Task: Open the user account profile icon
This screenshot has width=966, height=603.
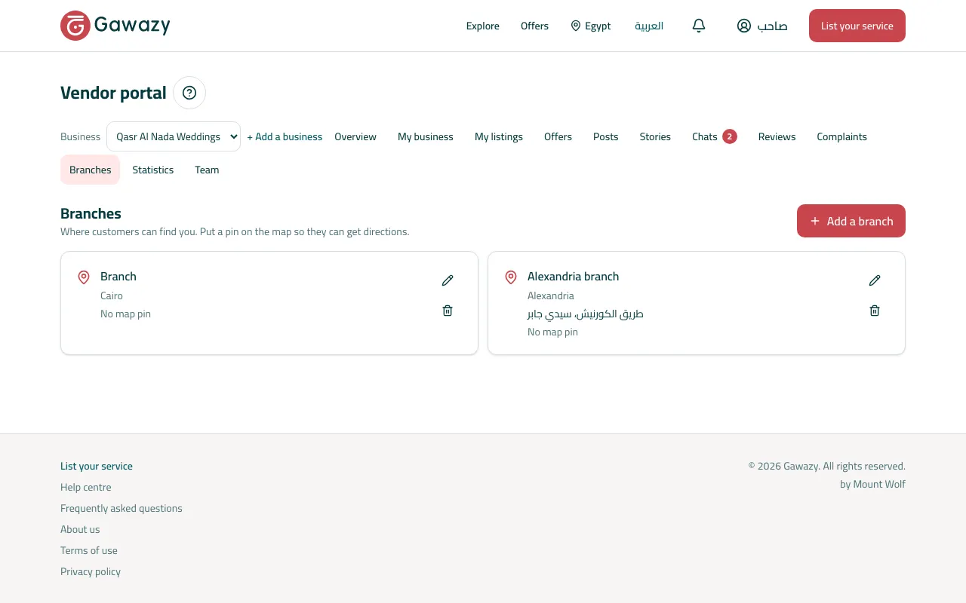Action: point(744,26)
